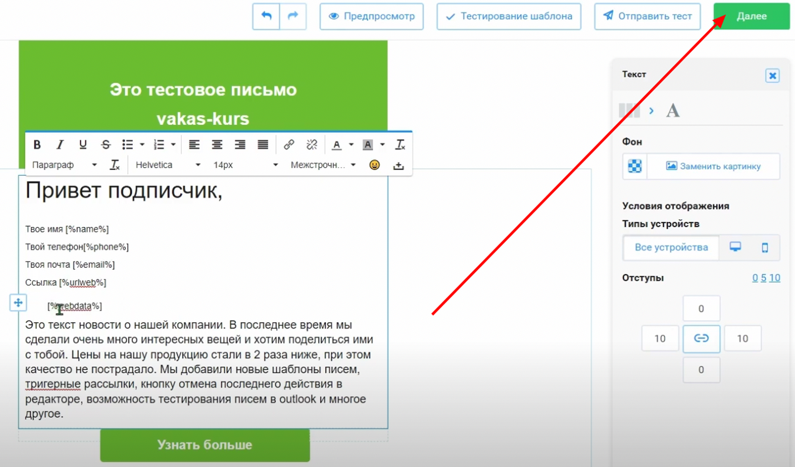
Task: Toggle linked padding values icon
Action: click(701, 338)
